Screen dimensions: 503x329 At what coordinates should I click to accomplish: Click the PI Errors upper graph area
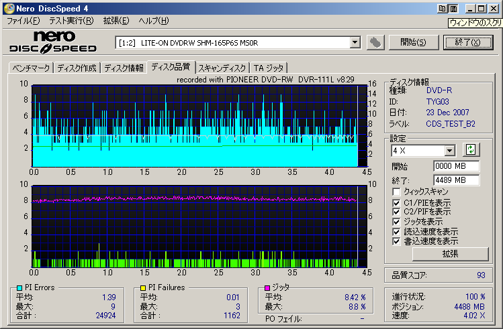[x=199, y=126]
